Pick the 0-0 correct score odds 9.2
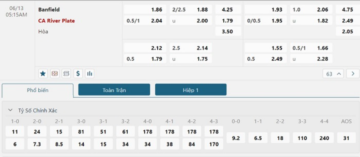 coord(236,138)
